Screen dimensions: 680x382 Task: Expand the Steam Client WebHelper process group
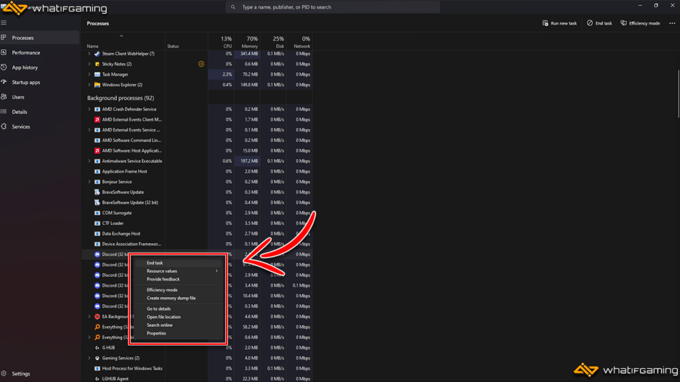pos(90,54)
